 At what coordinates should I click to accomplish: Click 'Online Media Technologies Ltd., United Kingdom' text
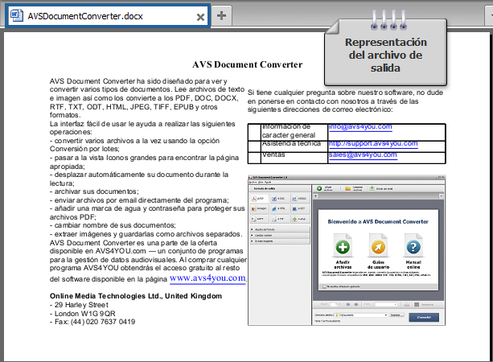click(x=136, y=296)
